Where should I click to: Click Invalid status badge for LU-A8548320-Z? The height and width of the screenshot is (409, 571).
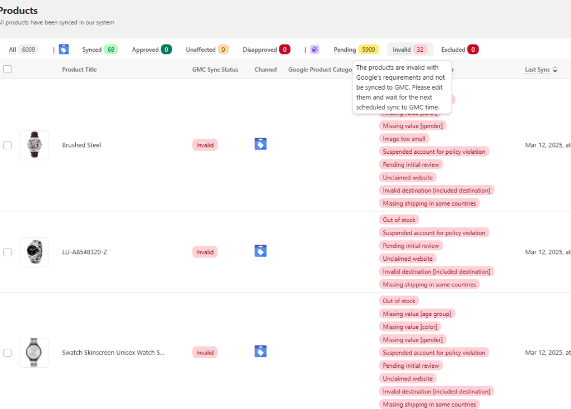click(x=205, y=252)
